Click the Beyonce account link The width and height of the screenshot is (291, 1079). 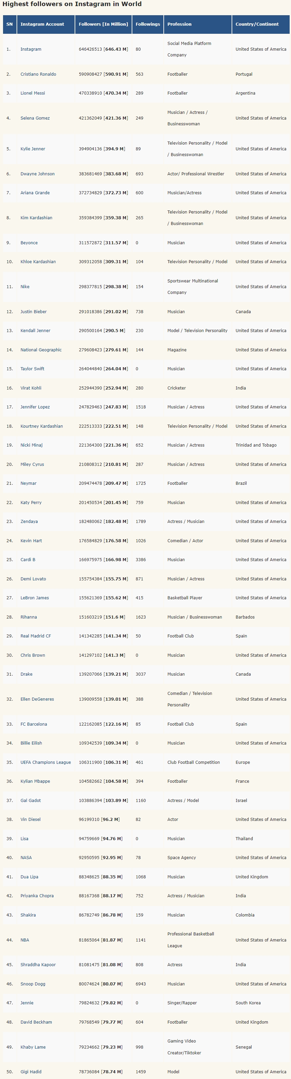click(x=29, y=243)
